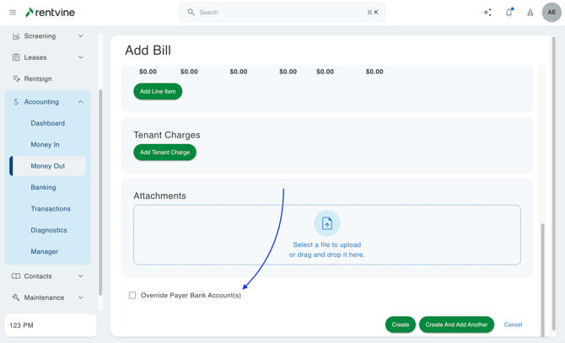Enable Override Payer Bank Account(s) checkbox

coord(132,296)
